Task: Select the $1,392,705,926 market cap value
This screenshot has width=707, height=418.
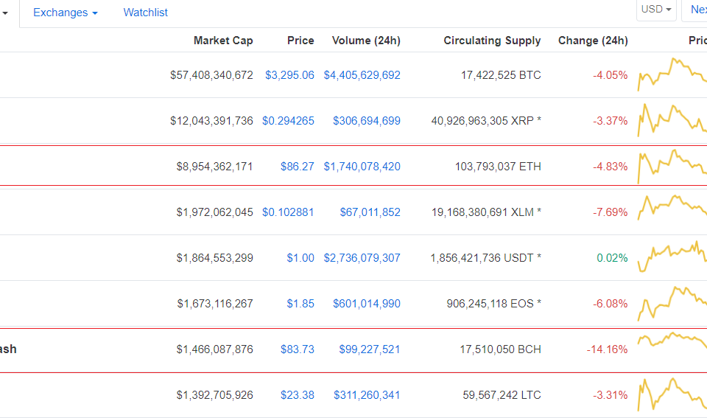Action: pos(214,395)
